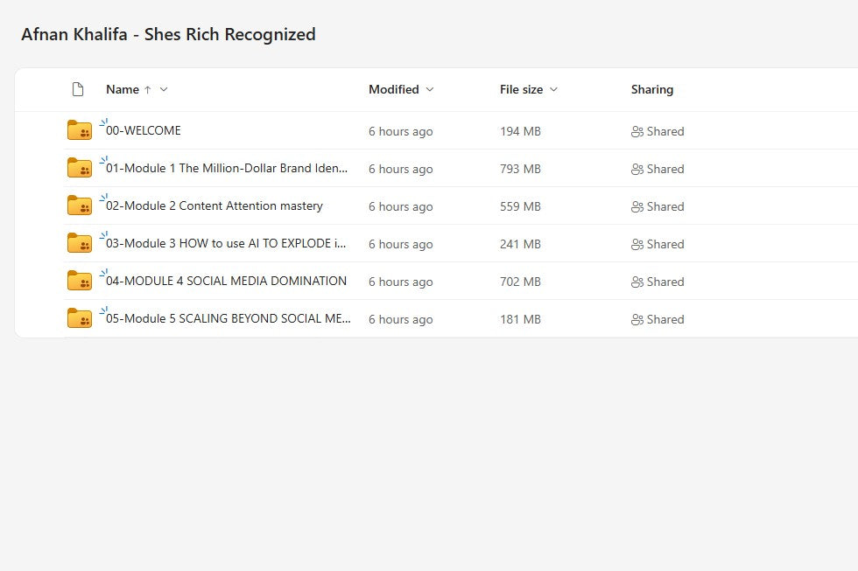Click the 04-MODULE 4 shared folder icon
858x571 pixels.
(x=80, y=281)
